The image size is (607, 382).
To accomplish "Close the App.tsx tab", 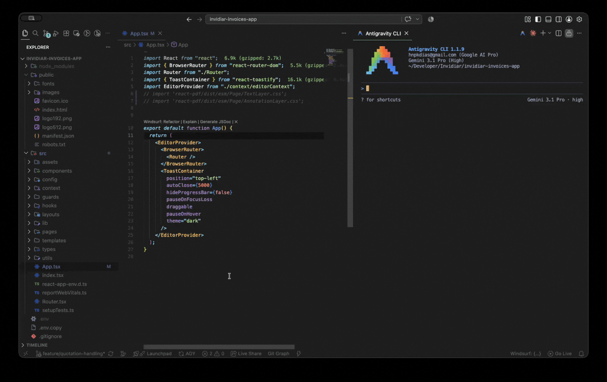I will click(160, 33).
